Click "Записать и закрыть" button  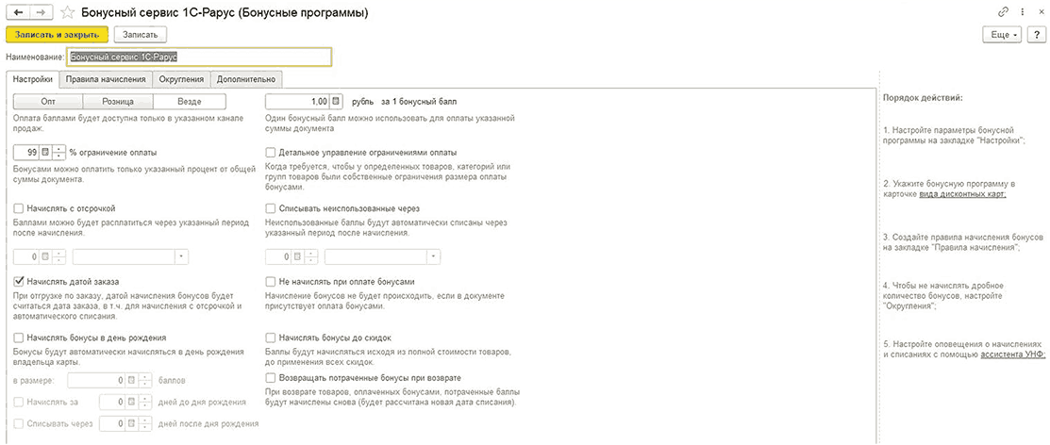pyautogui.click(x=57, y=34)
